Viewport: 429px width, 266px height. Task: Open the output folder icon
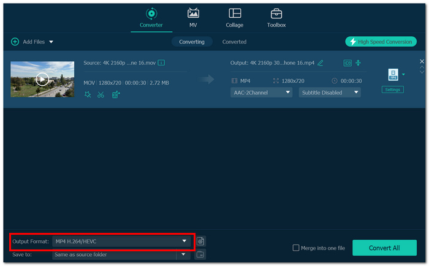(200, 254)
